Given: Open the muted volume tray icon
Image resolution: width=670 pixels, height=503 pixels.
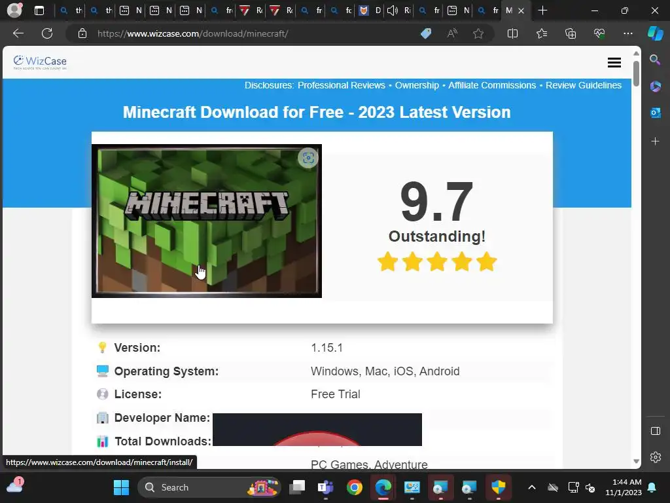Looking at the screenshot, I should pos(590,487).
